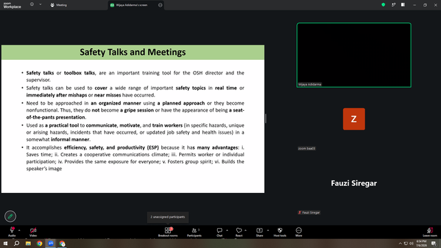This screenshot has width=441, height=248.
Task: Show hidden system tray icons
Action: pos(400,243)
